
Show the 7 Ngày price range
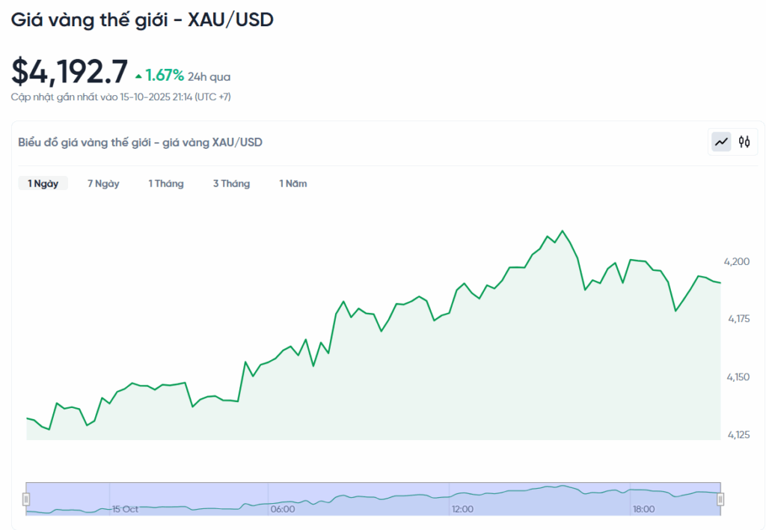click(103, 183)
